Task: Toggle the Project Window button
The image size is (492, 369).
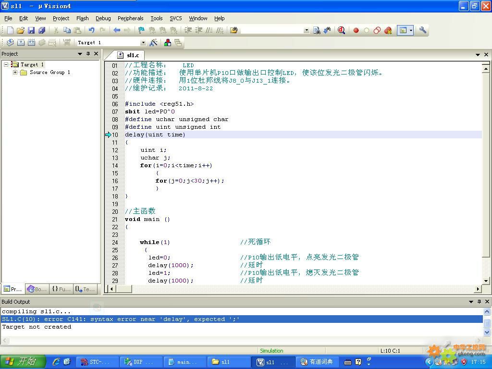Action: pyautogui.click(x=403, y=30)
